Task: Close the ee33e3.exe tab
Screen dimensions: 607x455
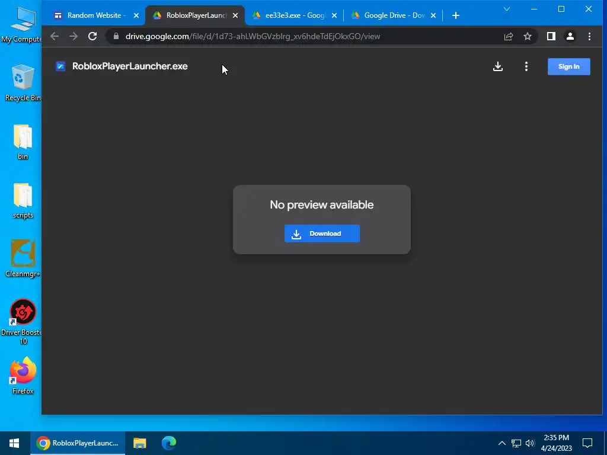Action: [334, 15]
